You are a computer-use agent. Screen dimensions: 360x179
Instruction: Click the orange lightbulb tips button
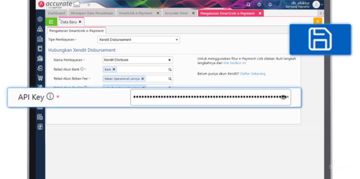(318, 21)
